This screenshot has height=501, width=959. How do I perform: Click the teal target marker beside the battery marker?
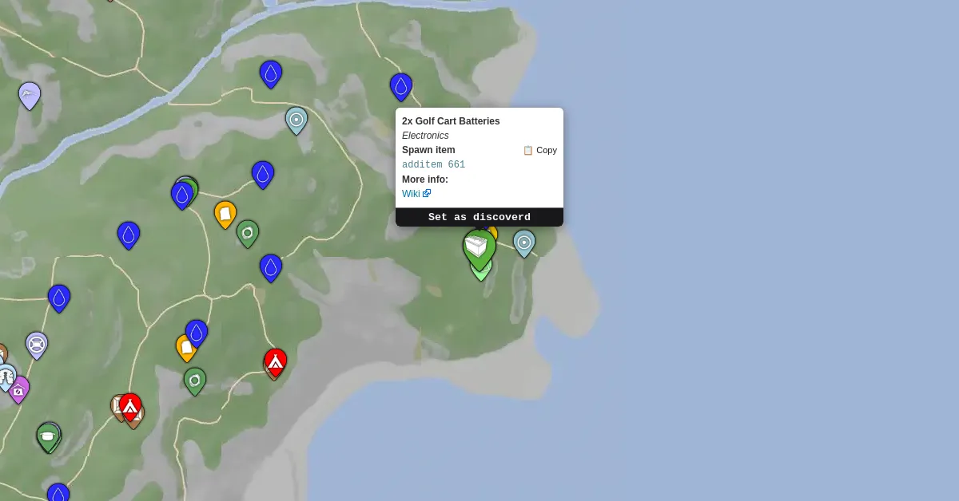click(x=524, y=243)
